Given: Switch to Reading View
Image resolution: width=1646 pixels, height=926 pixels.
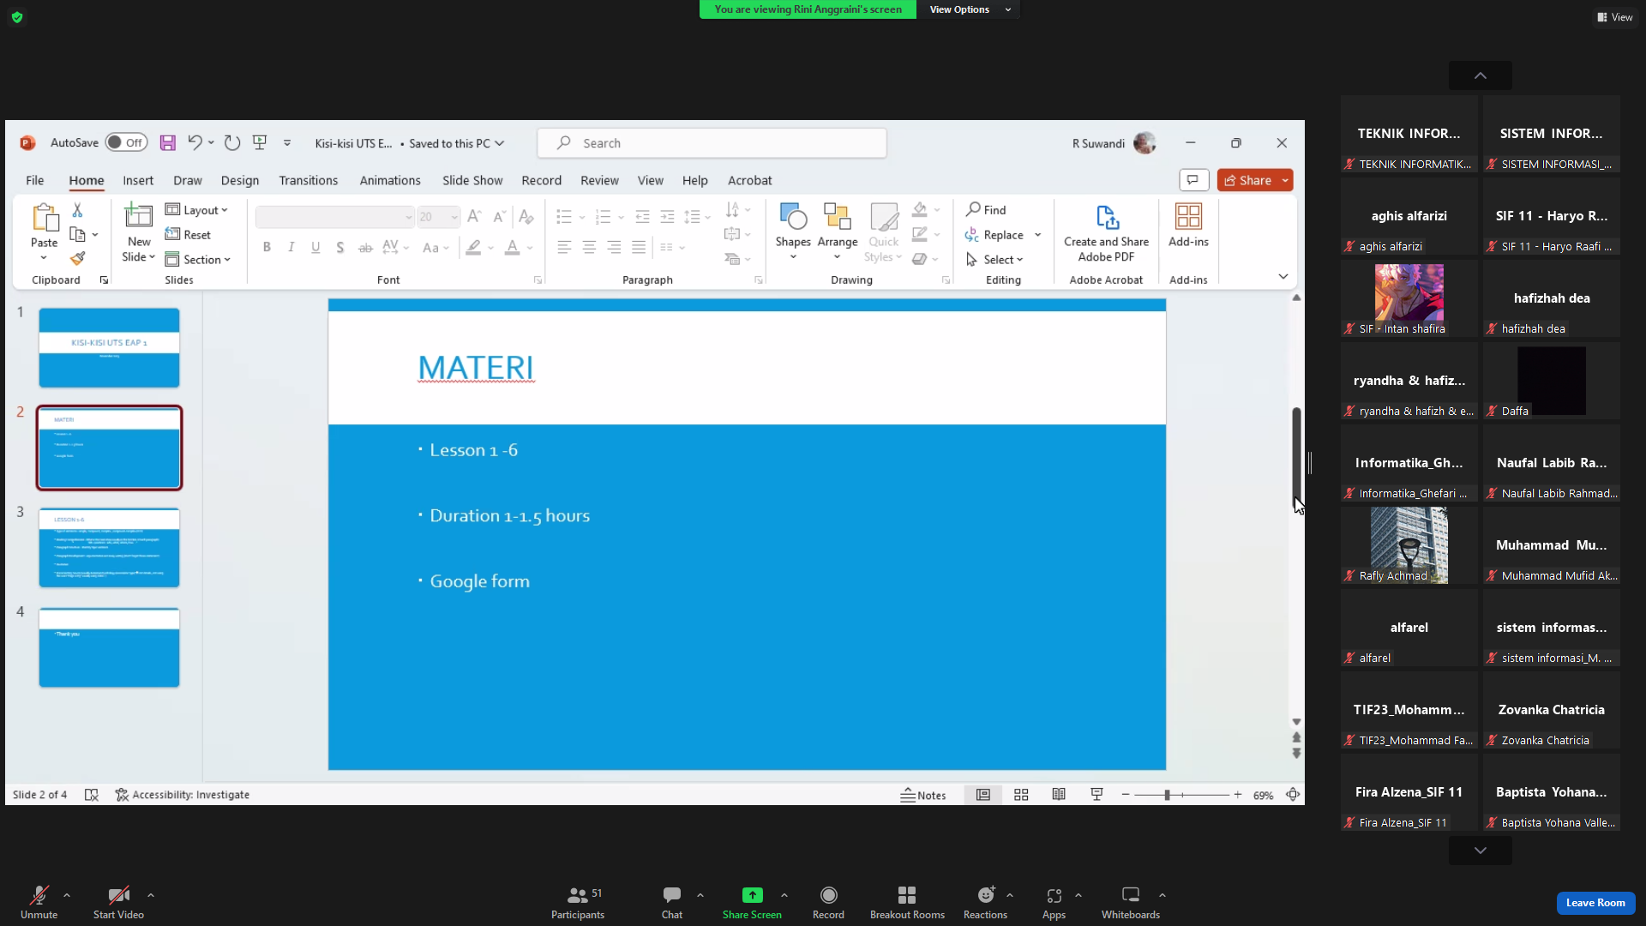Looking at the screenshot, I should (x=1059, y=795).
